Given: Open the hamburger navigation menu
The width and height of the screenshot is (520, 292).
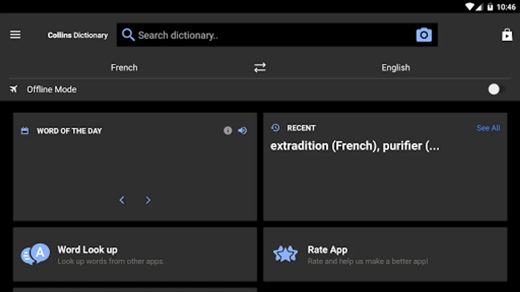Looking at the screenshot, I should 15,35.
